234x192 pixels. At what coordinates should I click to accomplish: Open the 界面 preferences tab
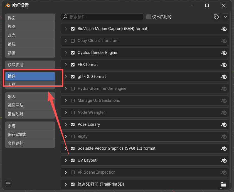[30, 18]
